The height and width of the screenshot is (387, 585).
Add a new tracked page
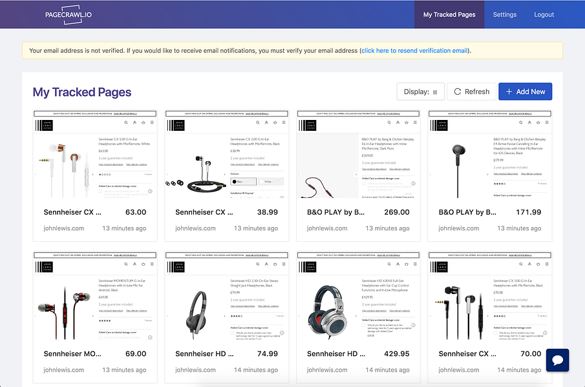click(x=526, y=92)
